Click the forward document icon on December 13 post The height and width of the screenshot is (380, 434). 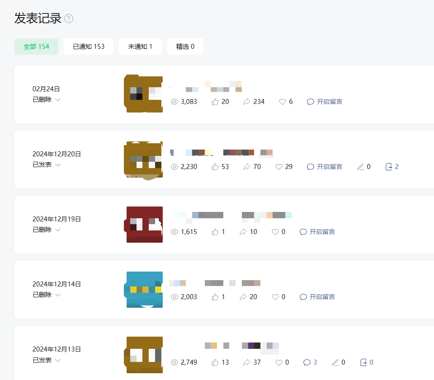[x=363, y=362]
